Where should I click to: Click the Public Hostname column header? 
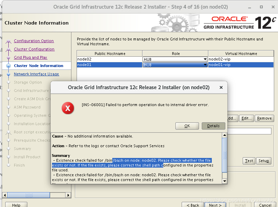click(x=110, y=54)
